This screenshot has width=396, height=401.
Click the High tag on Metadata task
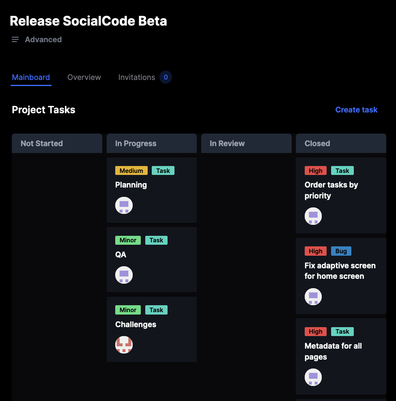(315, 332)
